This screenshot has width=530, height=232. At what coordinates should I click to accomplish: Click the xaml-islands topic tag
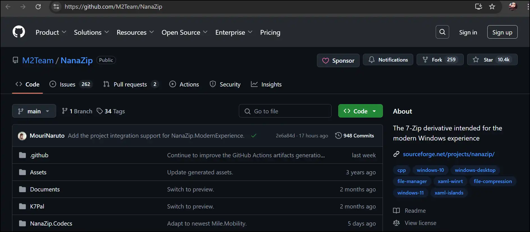click(449, 193)
